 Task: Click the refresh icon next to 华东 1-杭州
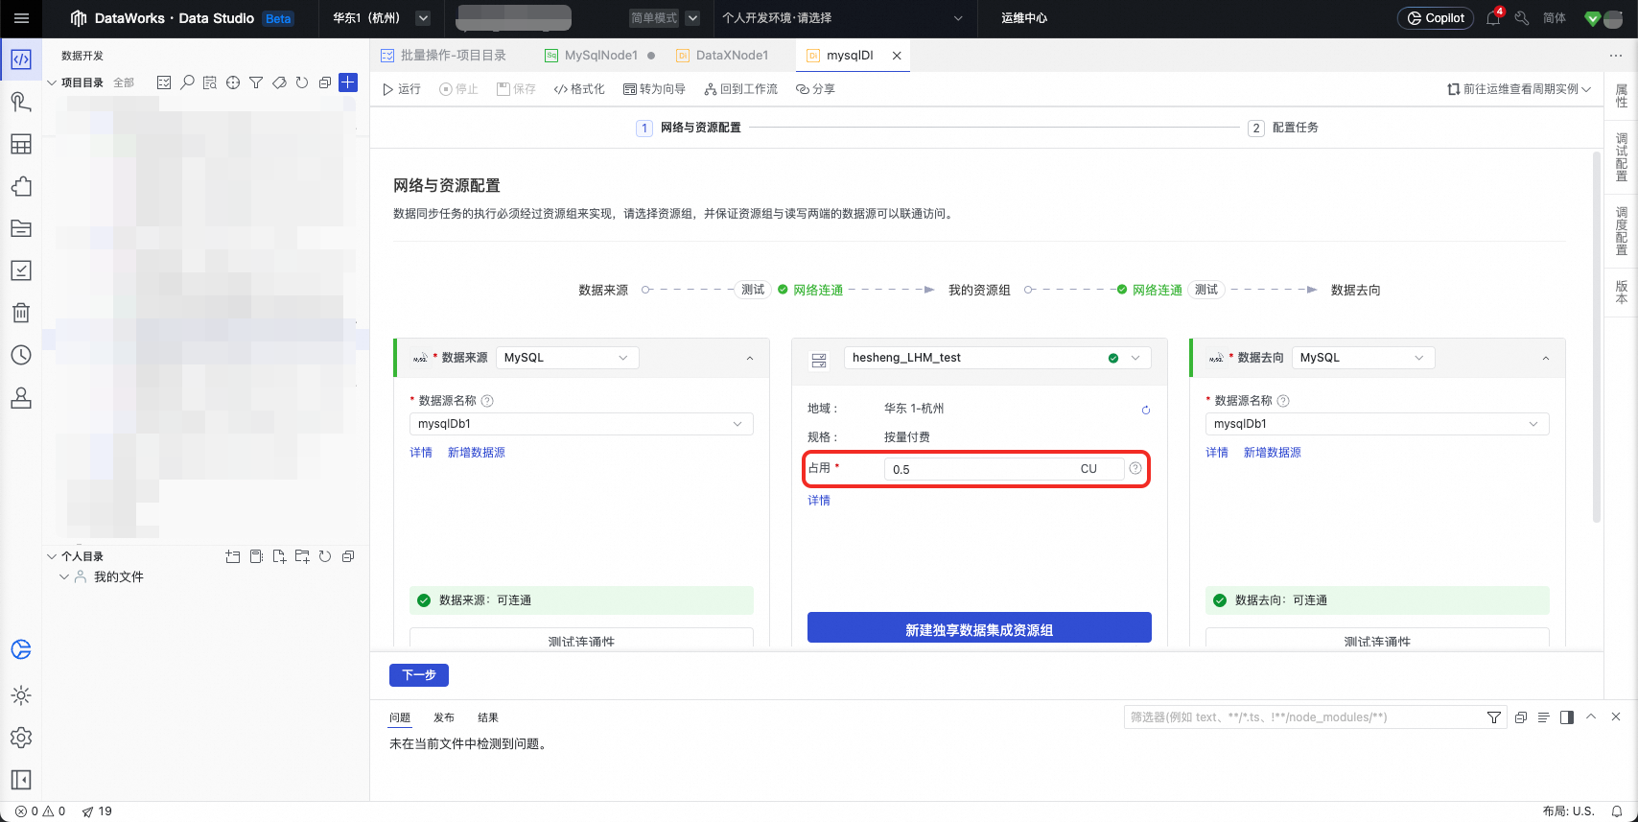(1145, 410)
